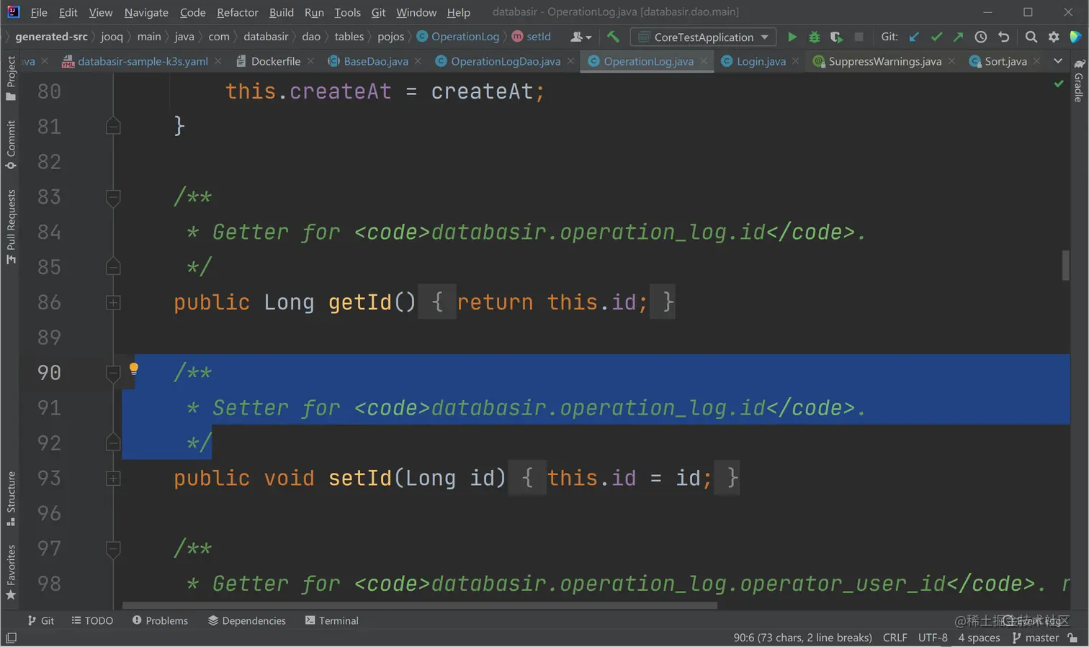
Task: Run with coverage using the shield icon
Action: [x=836, y=37]
